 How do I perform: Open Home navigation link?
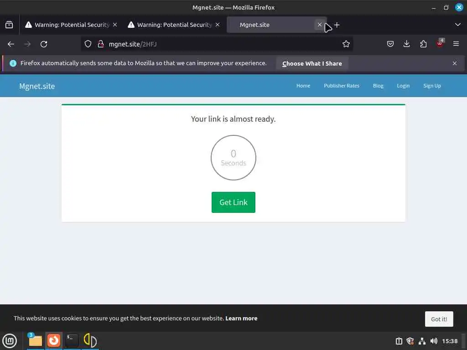tap(303, 86)
